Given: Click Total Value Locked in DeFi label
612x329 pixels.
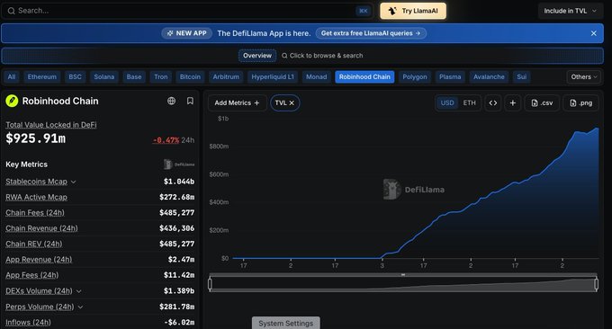Looking at the screenshot, I should (51, 125).
